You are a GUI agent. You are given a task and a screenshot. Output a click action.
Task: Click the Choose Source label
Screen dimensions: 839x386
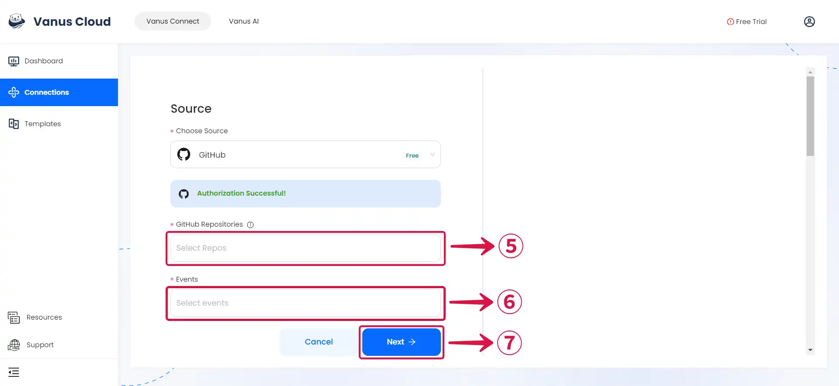[201, 131]
